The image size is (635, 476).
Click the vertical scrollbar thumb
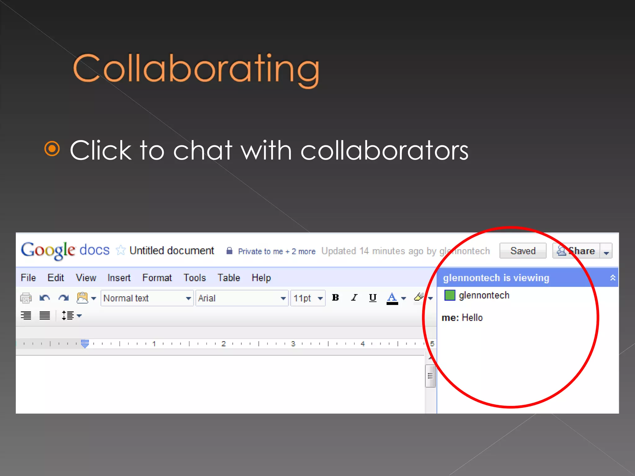coord(430,376)
